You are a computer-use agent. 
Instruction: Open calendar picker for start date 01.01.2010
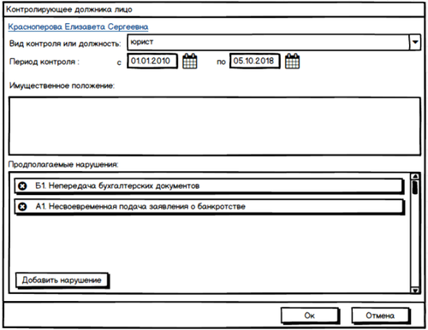tap(190, 61)
